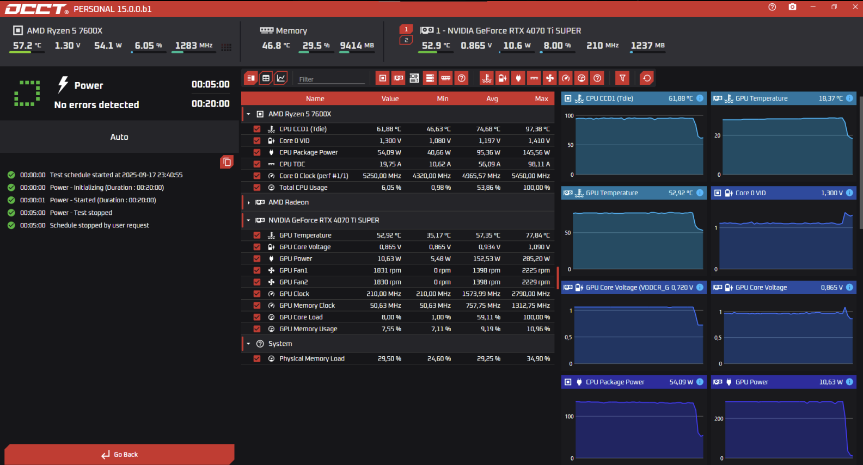Image resolution: width=863 pixels, height=465 pixels.
Task: Select the GPU Memory Usage row
Action: tap(398, 329)
